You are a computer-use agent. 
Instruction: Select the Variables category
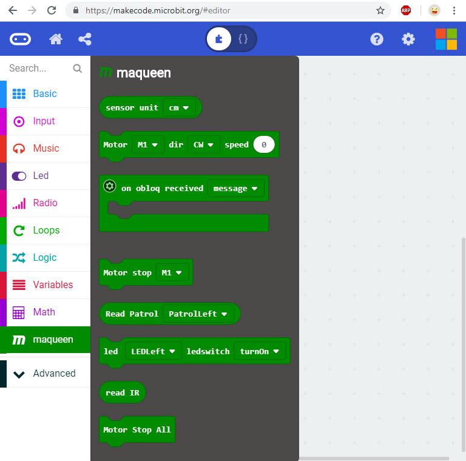click(52, 285)
